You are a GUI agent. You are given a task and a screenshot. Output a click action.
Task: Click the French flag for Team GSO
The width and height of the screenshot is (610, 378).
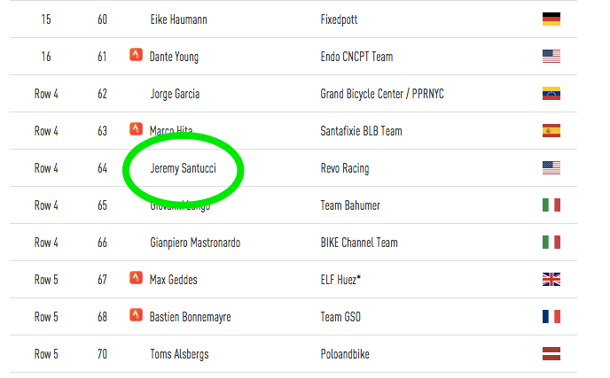(x=551, y=316)
